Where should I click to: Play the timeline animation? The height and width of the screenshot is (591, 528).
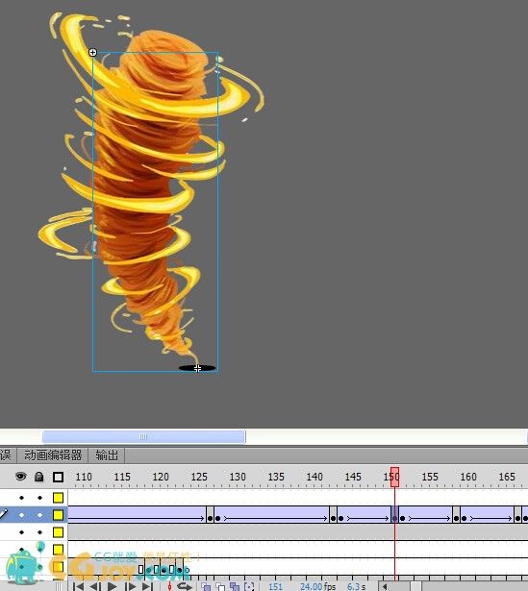[112, 586]
